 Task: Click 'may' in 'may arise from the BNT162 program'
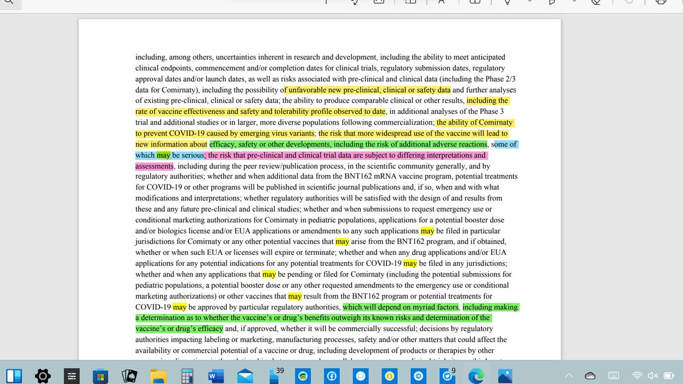(x=342, y=242)
